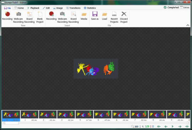Image resolution: width=192 pixels, height=130 pixels.
Task: Start a new Board Recording
Action: point(30,17)
